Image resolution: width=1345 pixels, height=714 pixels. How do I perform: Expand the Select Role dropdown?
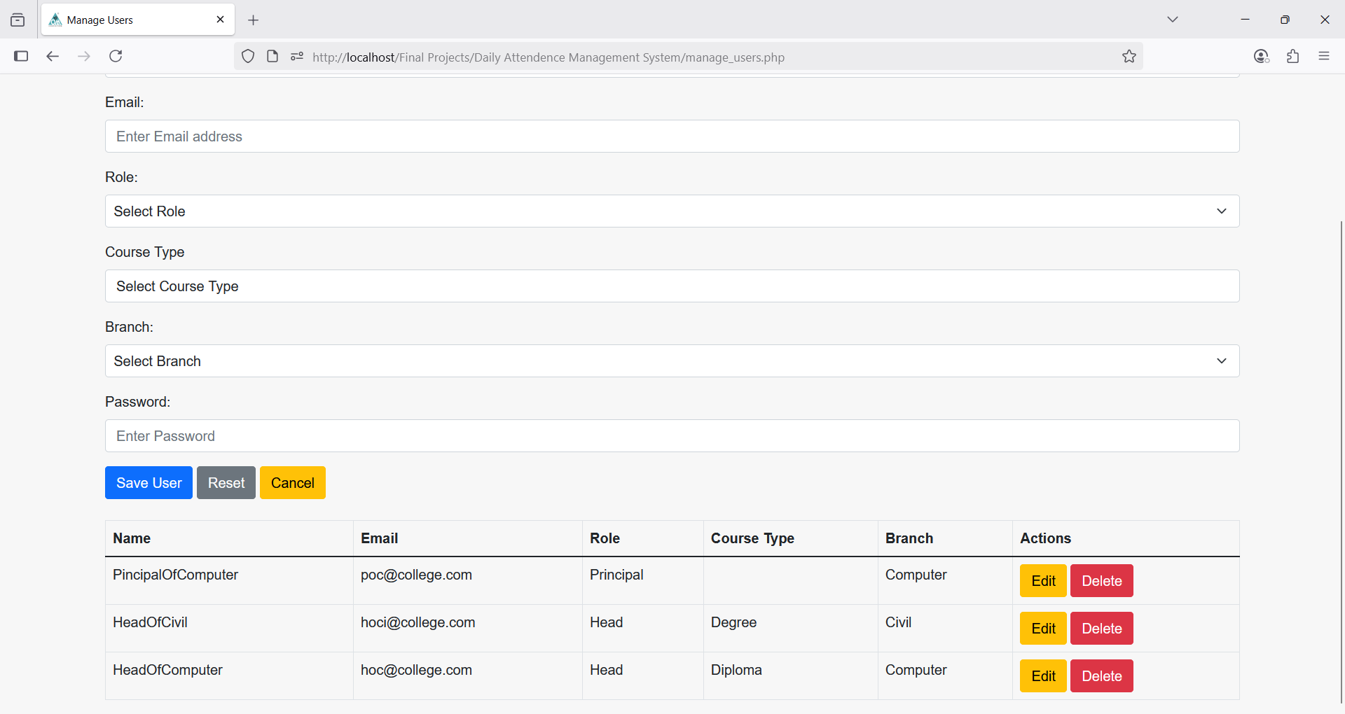(672, 211)
